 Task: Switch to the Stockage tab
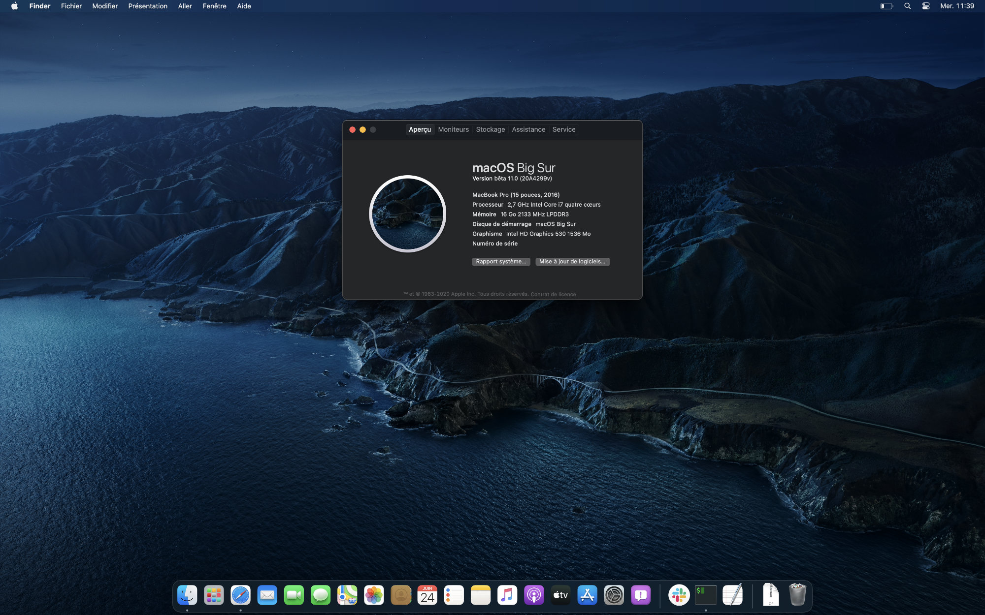(490, 129)
